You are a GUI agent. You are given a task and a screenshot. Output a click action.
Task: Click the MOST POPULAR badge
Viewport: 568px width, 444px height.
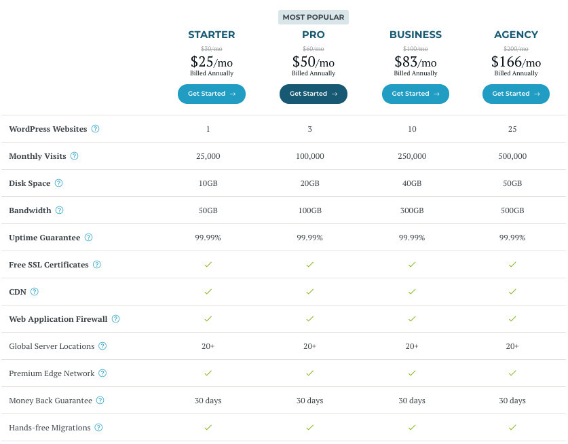tap(314, 18)
